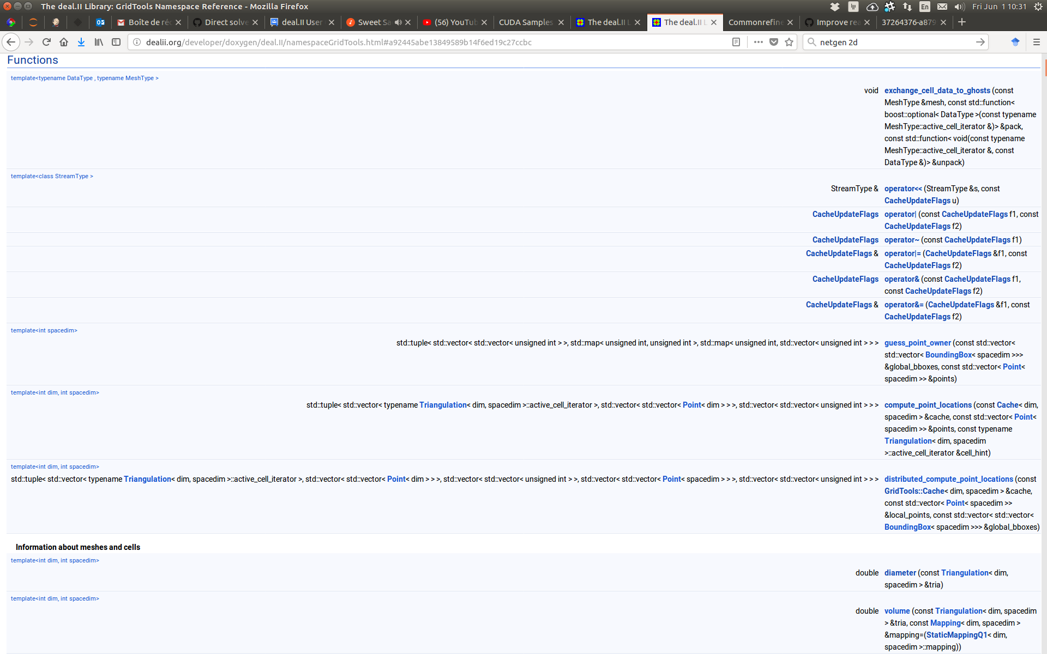Open the Firefox hamburger menu
1047x654 pixels.
pyautogui.click(x=1038, y=42)
